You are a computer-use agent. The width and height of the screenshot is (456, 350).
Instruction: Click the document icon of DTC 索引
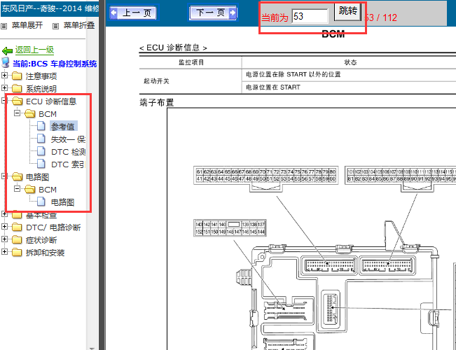pos(41,164)
